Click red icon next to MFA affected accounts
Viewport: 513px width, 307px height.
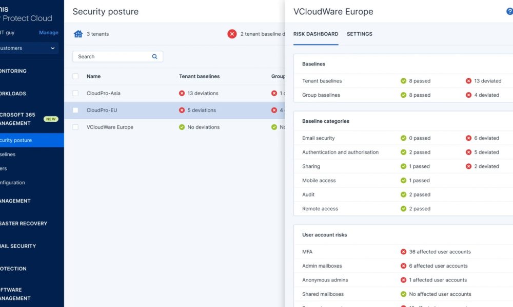pos(404,252)
